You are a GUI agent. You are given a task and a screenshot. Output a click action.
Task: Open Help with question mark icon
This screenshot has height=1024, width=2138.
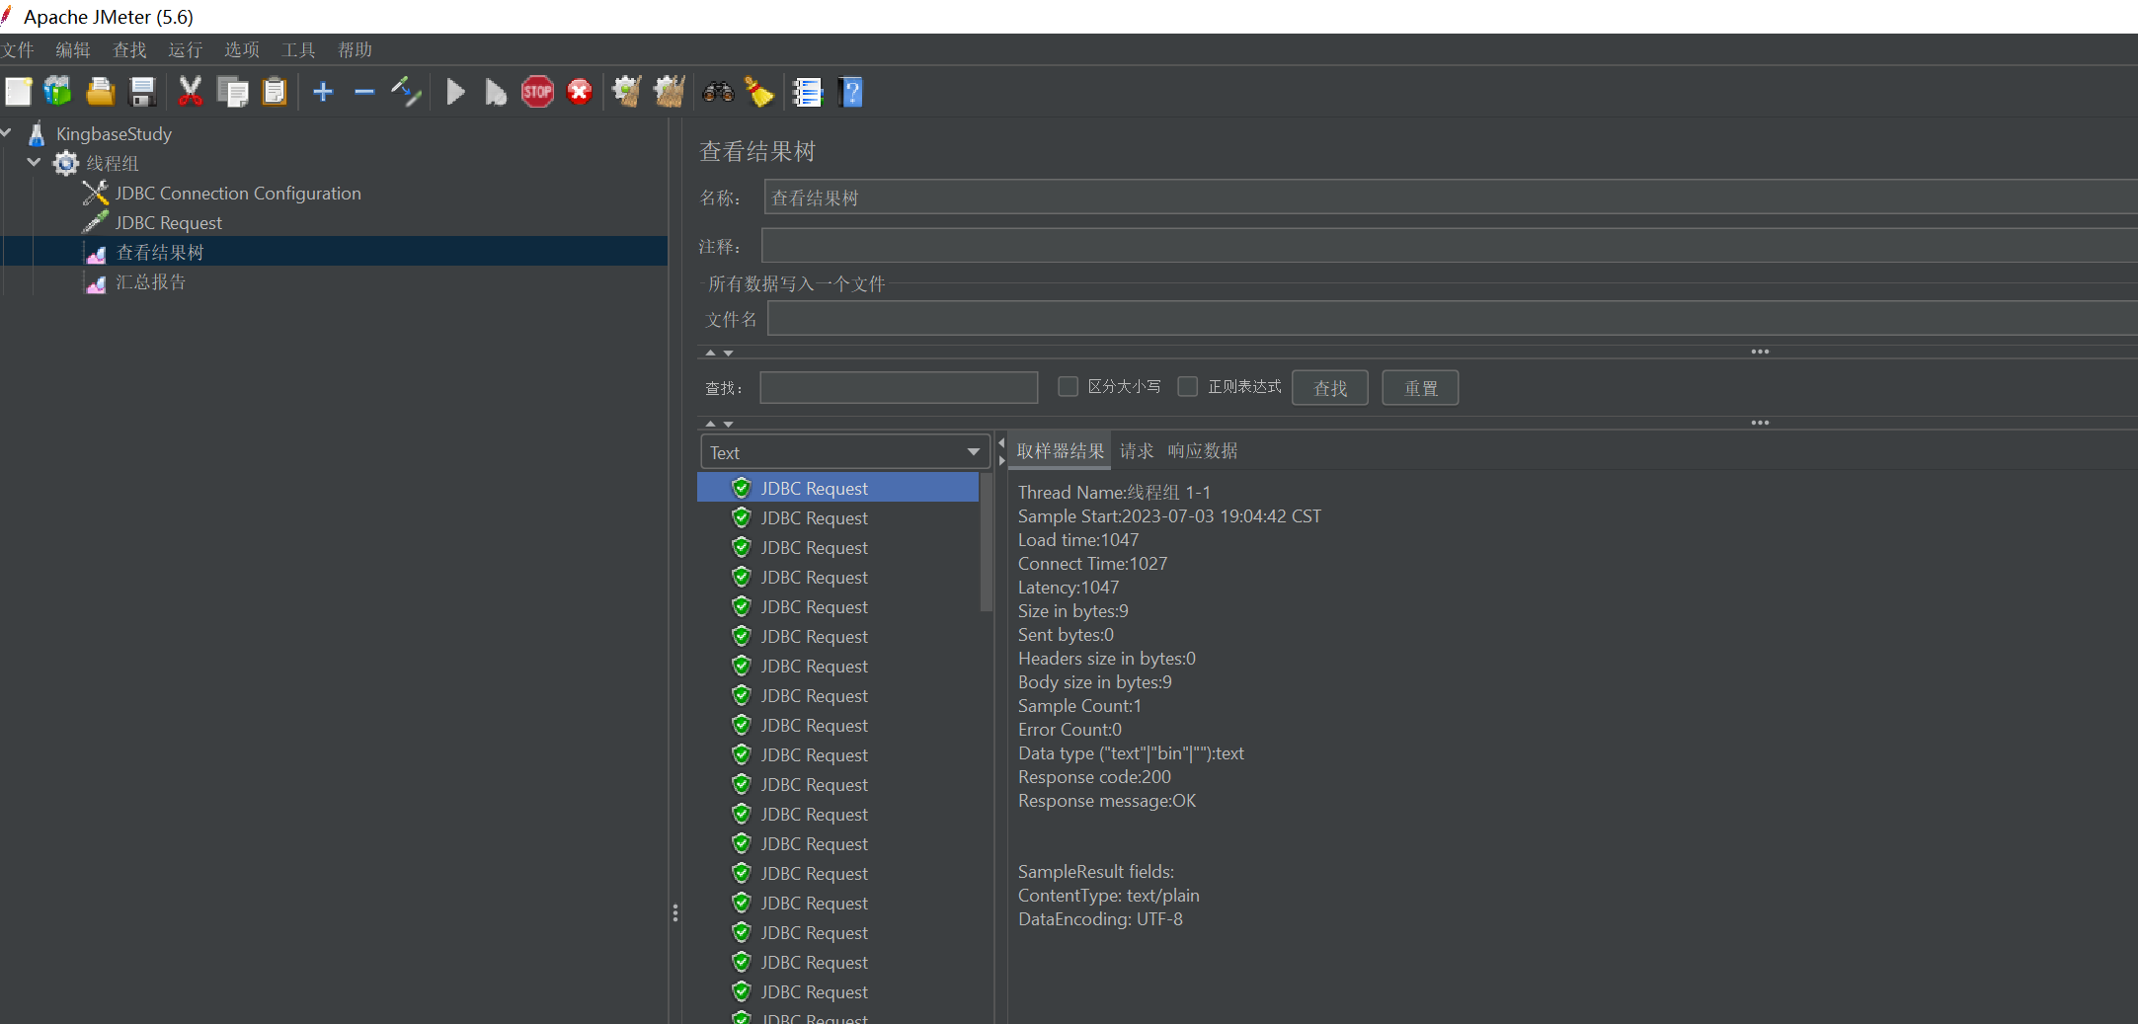[x=850, y=92]
